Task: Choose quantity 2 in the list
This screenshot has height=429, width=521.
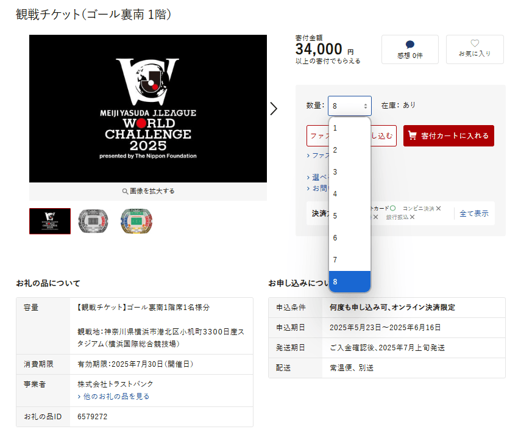Action: coord(349,150)
